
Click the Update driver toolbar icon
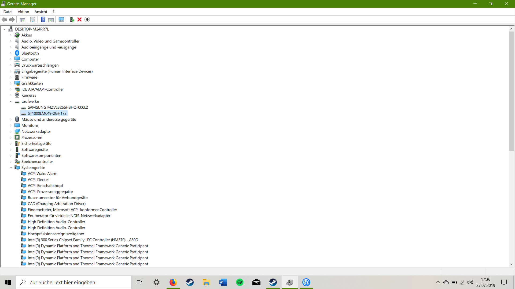[x=72, y=20]
